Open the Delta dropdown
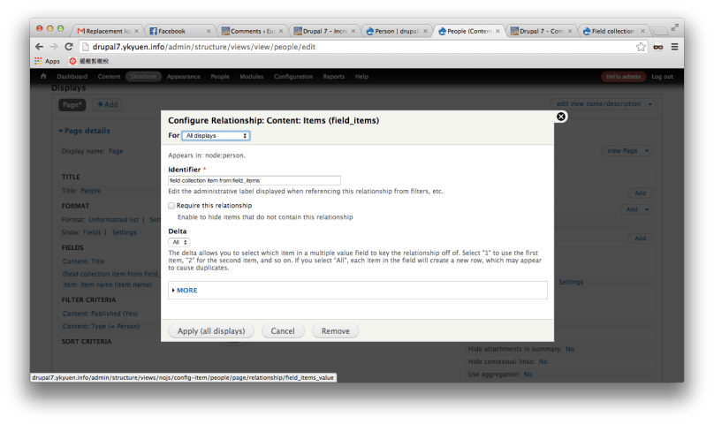The height and width of the screenshot is (424, 714). pyautogui.click(x=179, y=241)
